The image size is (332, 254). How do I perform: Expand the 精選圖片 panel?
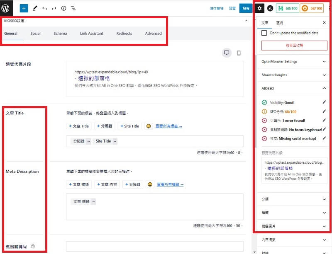coord(293,226)
